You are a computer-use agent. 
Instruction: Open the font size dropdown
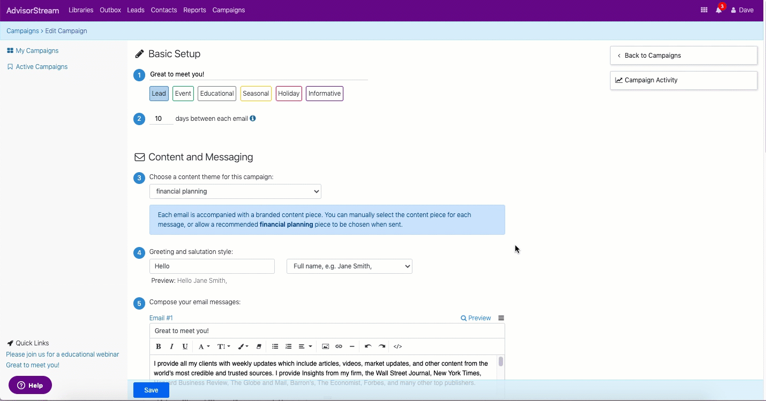(224, 346)
